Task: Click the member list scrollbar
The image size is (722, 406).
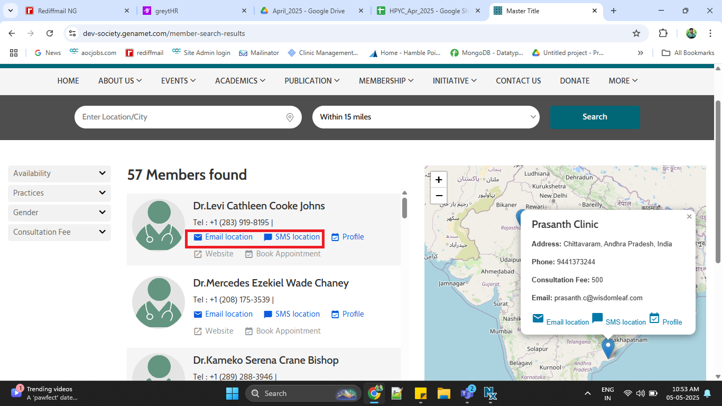Action: [404, 208]
